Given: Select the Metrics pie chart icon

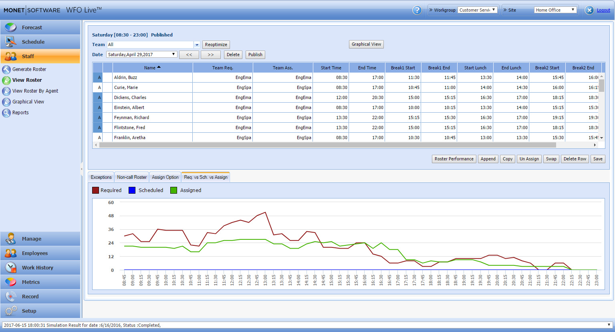Looking at the screenshot, I should (11, 282).
